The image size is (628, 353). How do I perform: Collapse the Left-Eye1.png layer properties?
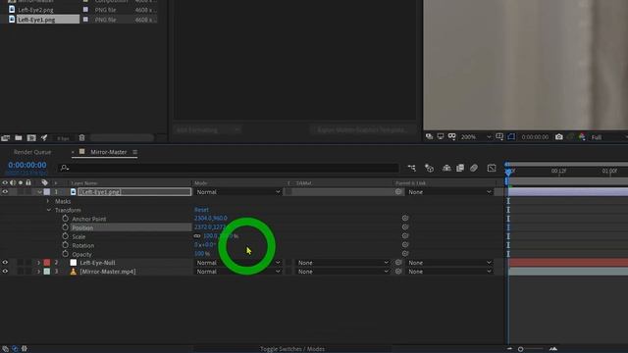tap(39, 192)
